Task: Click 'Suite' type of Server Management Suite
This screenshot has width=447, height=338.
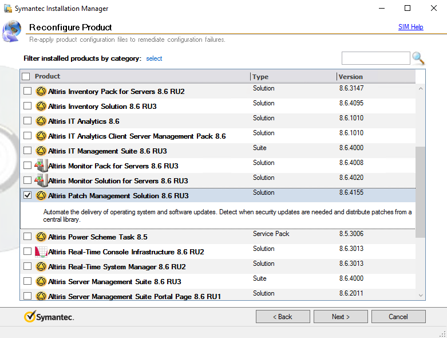Action: point(259,278)
